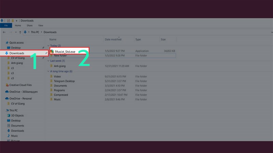This screenshot has height=153, width=273.
Task: Click the 34,853 KB size value
Action: tap(169, 51)
